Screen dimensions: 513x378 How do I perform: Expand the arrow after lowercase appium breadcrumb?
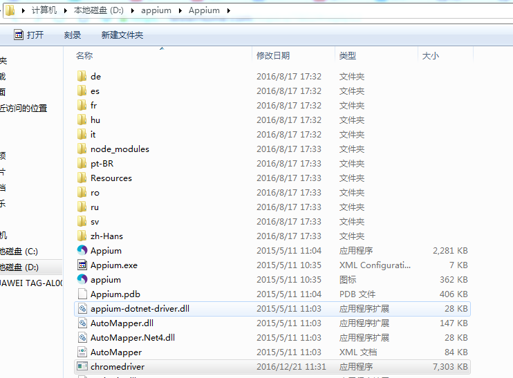[x=180, y=11]
